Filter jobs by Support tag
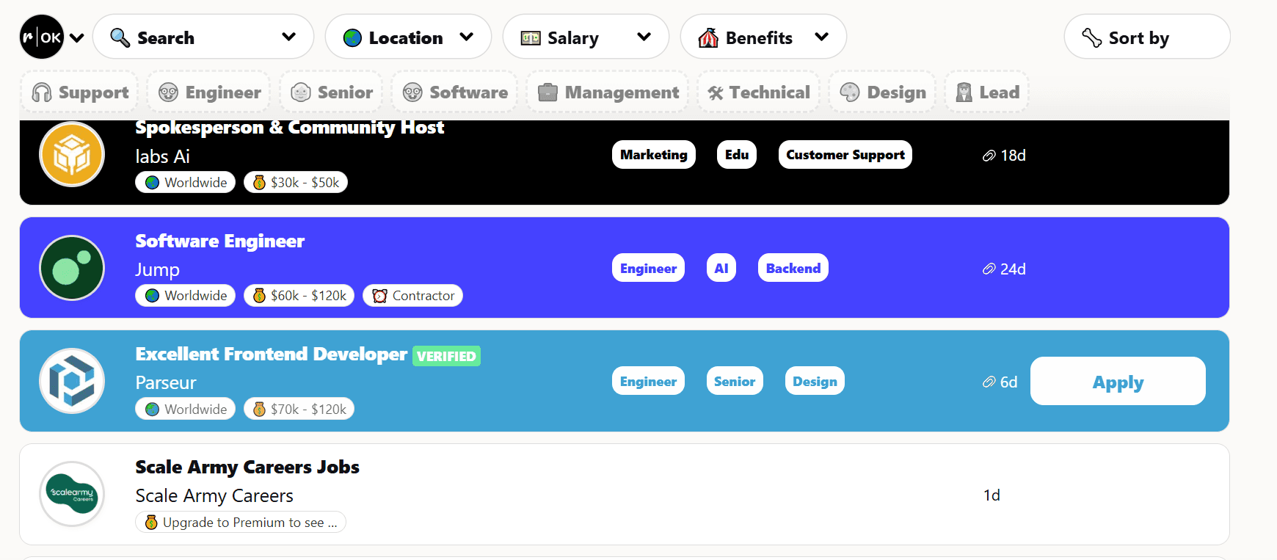The width and height of the screenshot is (1277, 560). click(x=79, y=92)
